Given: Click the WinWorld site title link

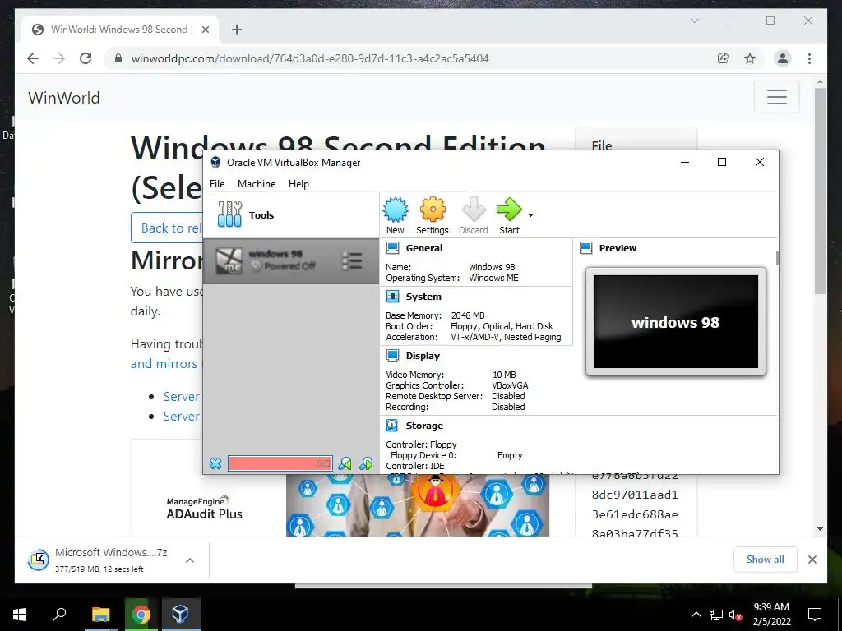Looking at the screenshot, I should click(64, 98).
